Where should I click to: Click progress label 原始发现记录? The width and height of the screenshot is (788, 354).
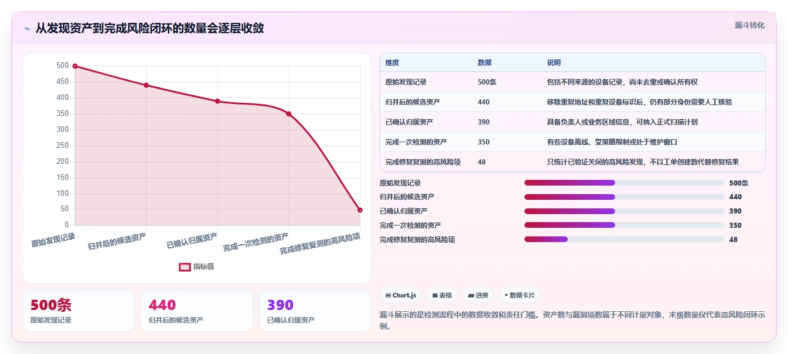pyautogui.click(x=400, y=183)
